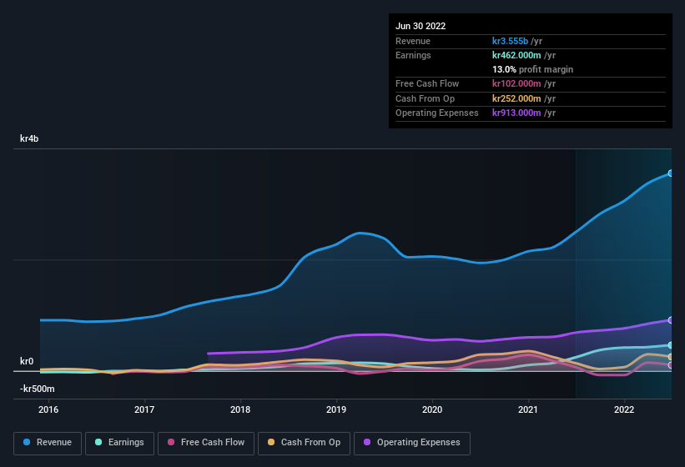Click the kr462.000m earnings value in tooltip
Screen dimensions: 685x467
[x=516, y=55]
